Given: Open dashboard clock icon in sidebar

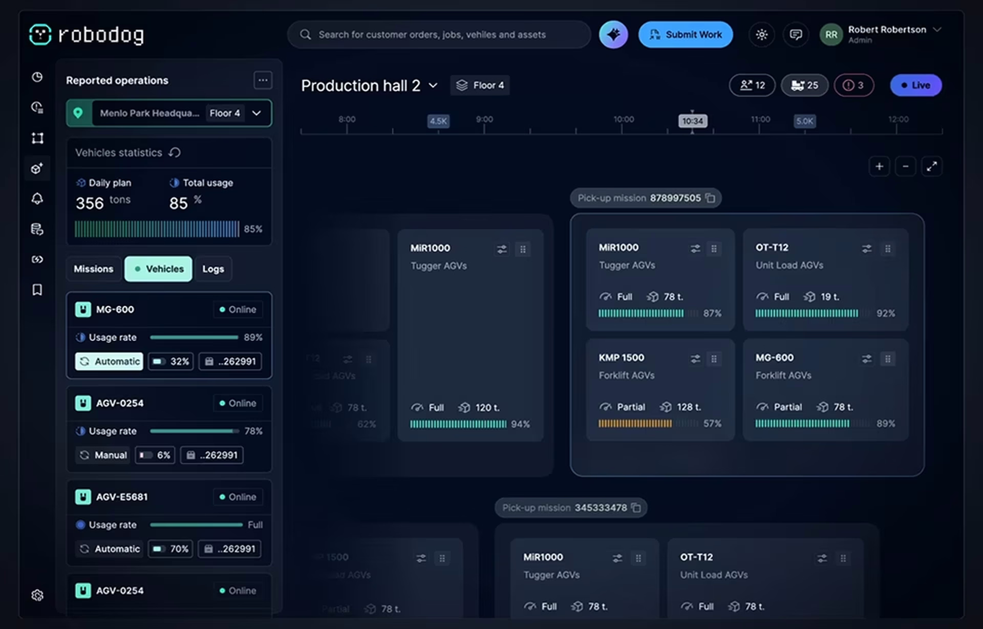Looking at the screenshot, I should tap(37, 77).
